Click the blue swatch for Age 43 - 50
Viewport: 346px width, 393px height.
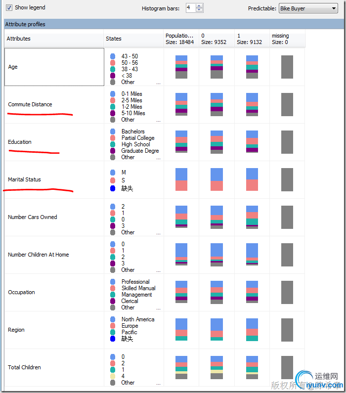(113, 56)
